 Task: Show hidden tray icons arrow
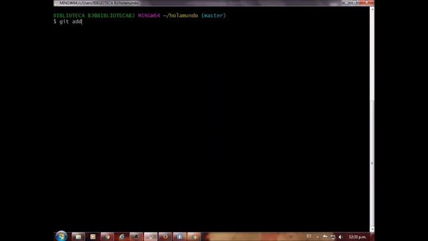tap(318, 237)
